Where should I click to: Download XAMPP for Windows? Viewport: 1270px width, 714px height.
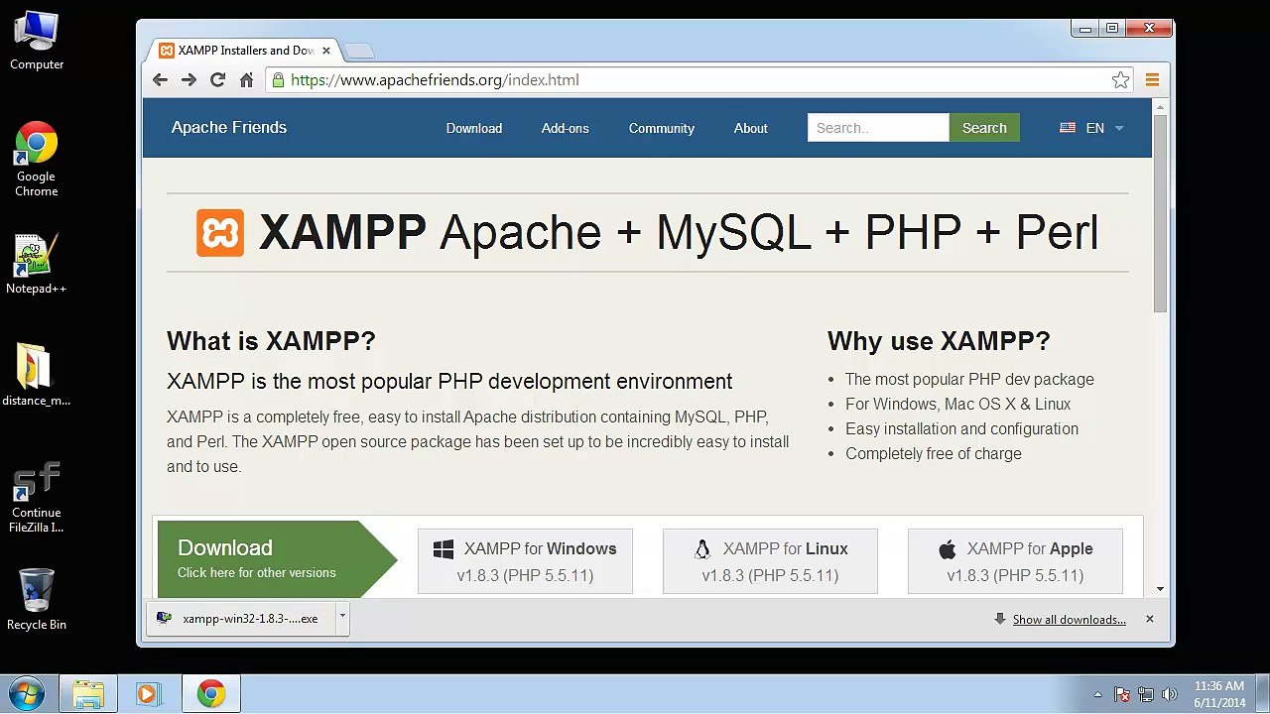tap(525, 561)
